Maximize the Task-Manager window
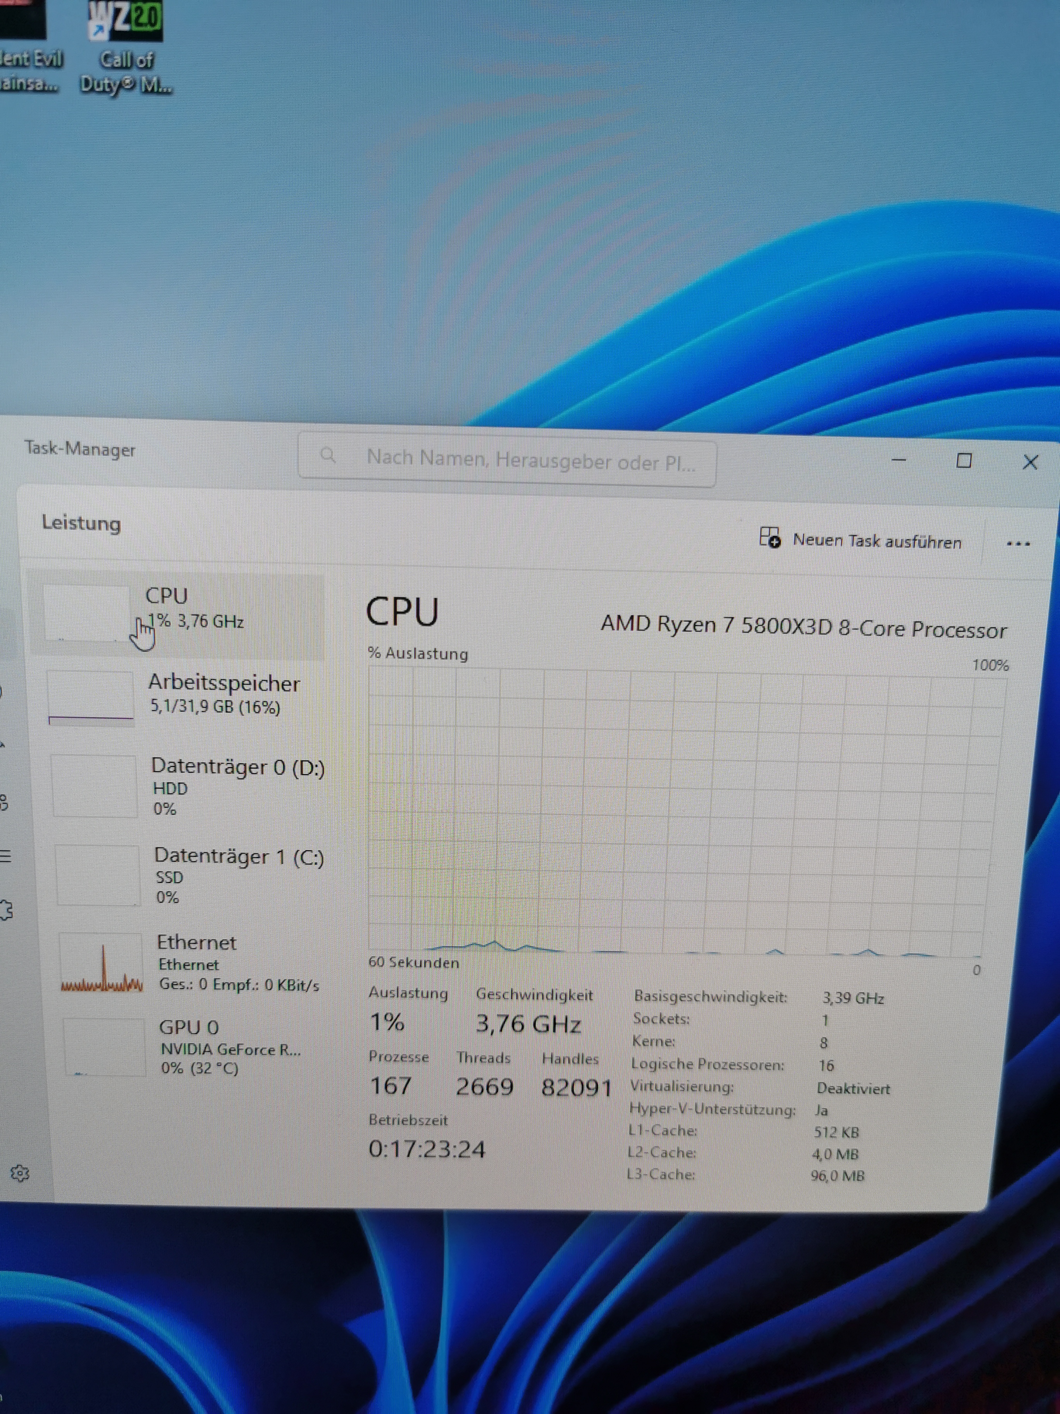The width and height of the screenshot is (1060, 1414). [x=964, y=461]
